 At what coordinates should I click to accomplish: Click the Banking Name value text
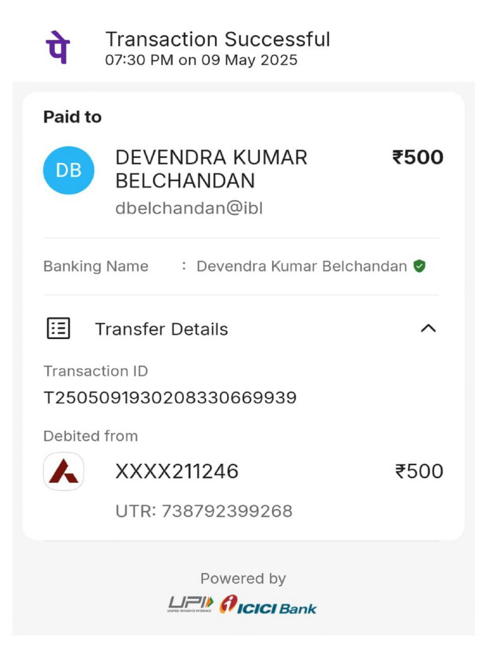[301, 266]
